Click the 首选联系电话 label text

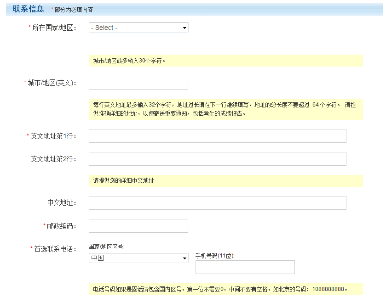pos(55,249)
